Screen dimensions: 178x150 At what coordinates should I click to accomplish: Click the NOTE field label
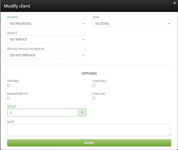point(11,122)
